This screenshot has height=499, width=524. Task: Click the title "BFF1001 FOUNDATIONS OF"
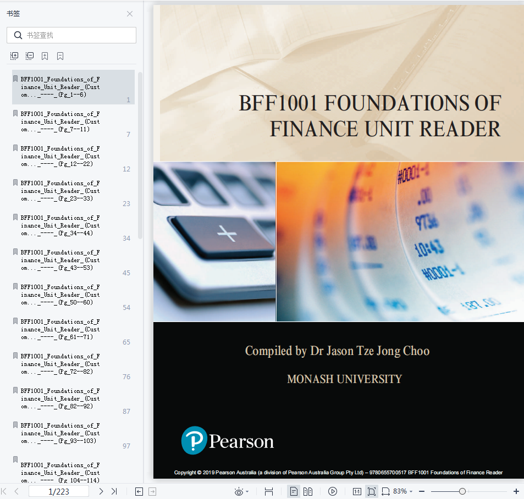click(370, 103)
